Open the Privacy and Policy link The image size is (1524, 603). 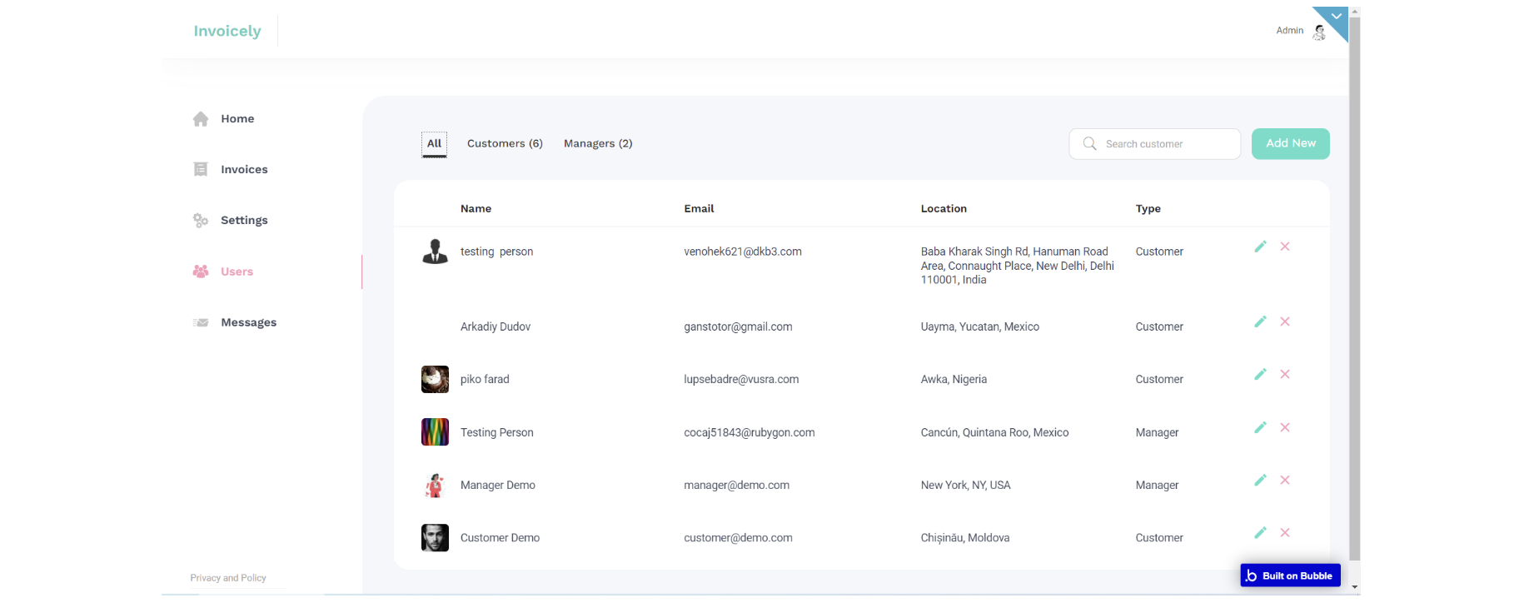(228, 578)
